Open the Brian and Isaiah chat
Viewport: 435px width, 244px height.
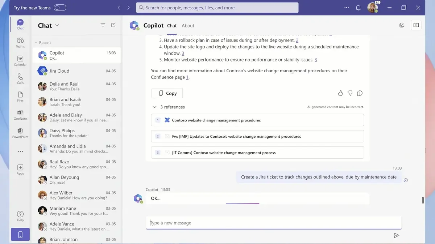tap(77, 102)
